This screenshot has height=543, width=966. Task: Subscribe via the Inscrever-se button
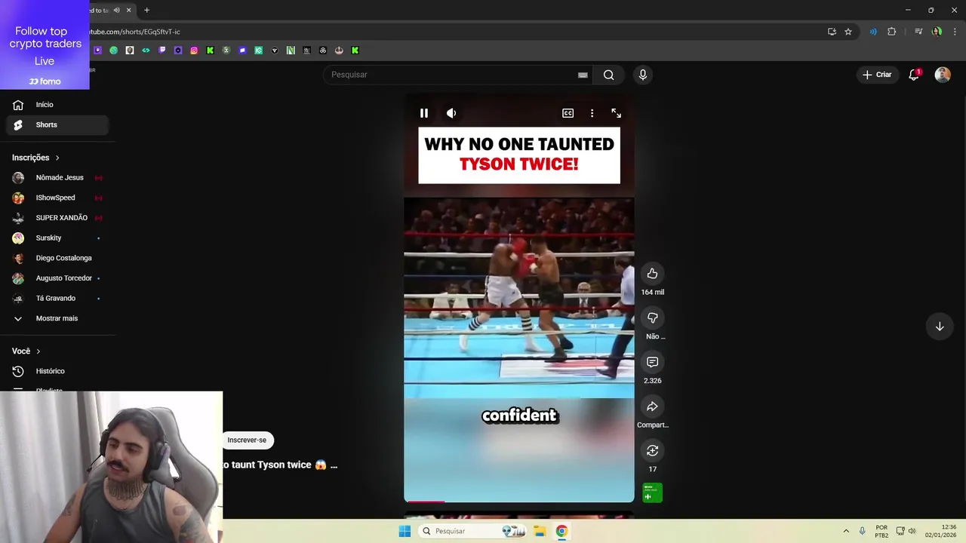(247, 440)
